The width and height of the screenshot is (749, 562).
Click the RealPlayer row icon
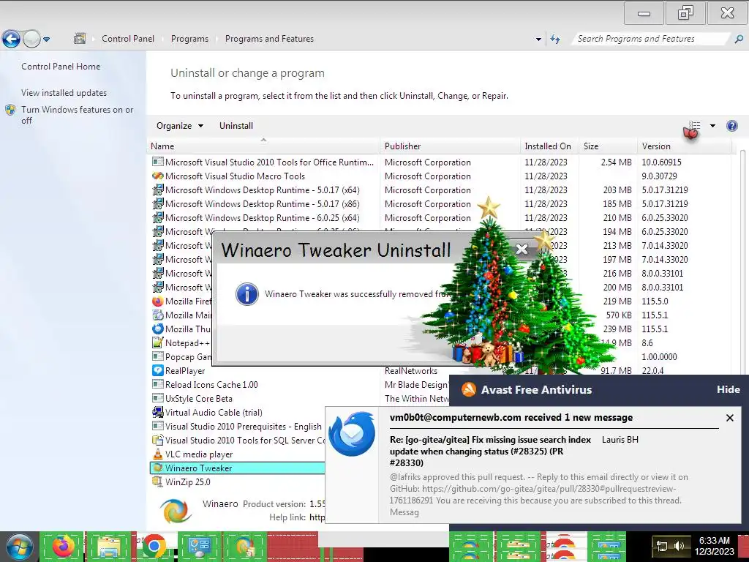[x=158, y=371]
